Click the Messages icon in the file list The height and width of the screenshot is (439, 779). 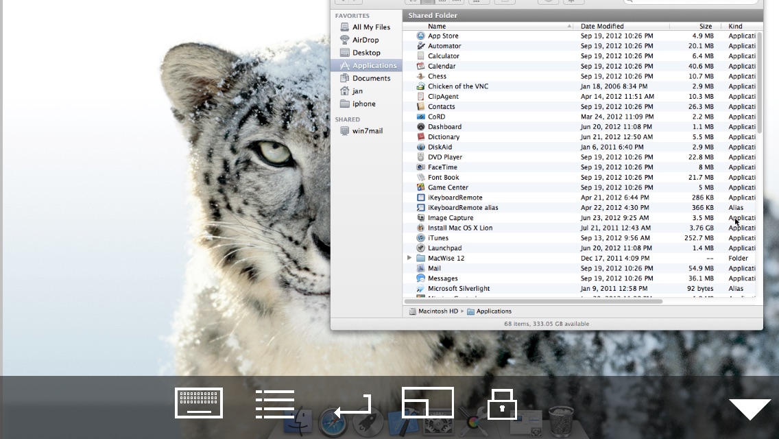coord(421,278)
